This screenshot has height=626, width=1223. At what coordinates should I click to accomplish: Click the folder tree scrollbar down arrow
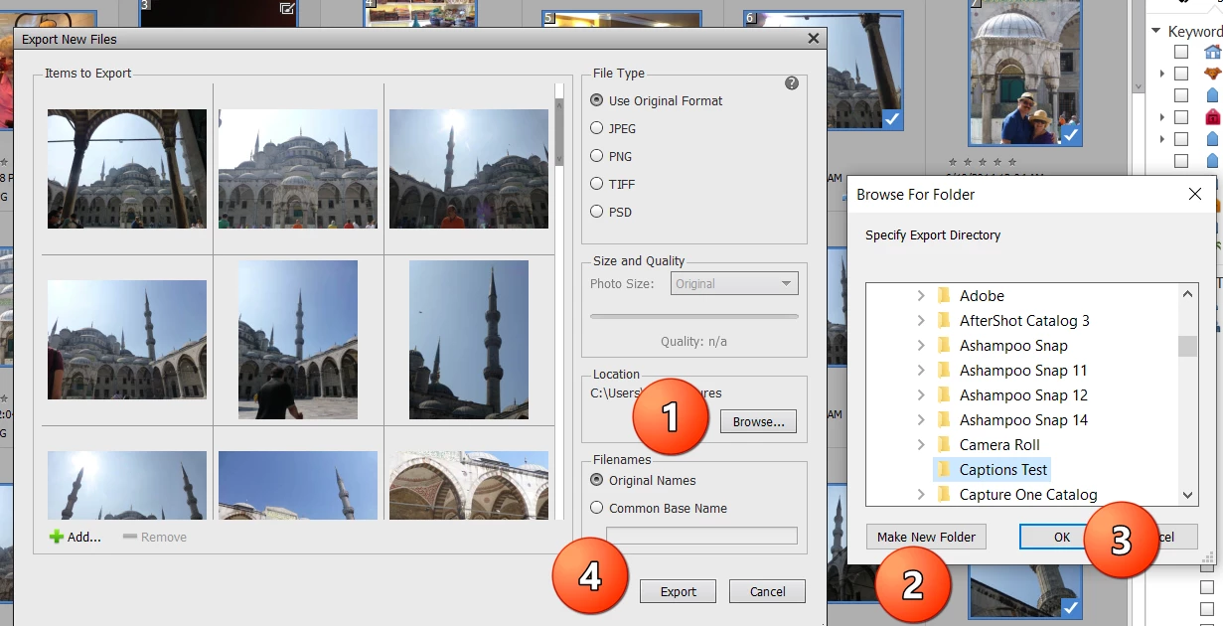1187,495
